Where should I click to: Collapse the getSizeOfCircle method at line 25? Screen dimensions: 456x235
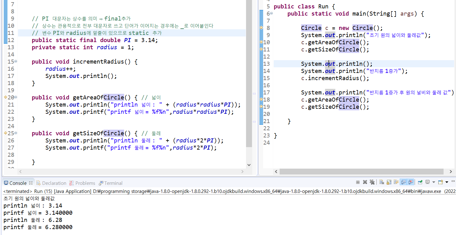pyautogui.click(x=16, y=133)
